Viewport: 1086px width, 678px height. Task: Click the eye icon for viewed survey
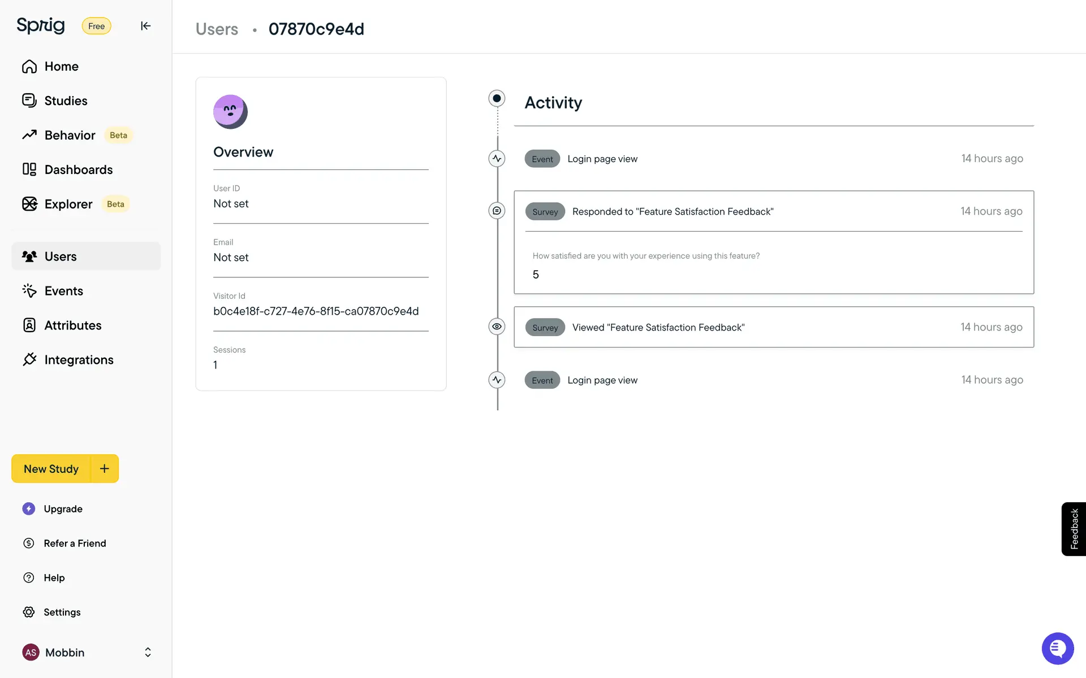tap(497, 327)
